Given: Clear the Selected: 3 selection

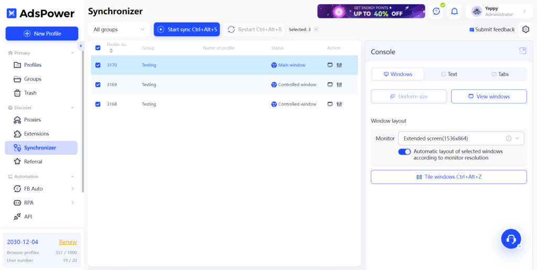Looking at the screenshot, I should 316,29.
